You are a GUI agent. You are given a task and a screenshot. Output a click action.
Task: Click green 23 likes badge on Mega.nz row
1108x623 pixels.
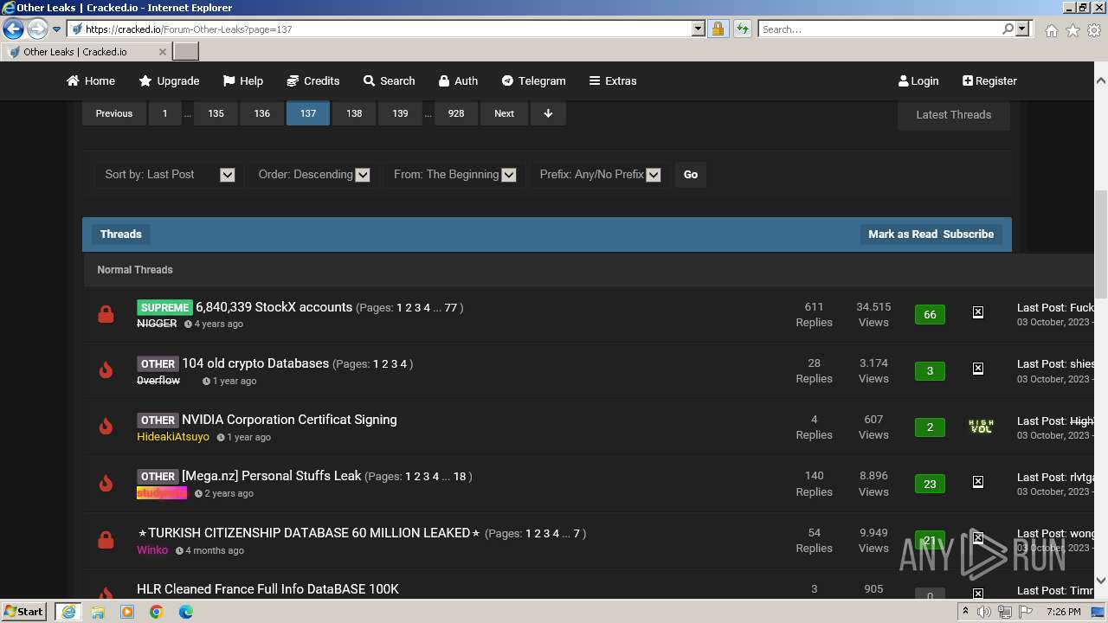pyautogui.click(x=930, y=485)
